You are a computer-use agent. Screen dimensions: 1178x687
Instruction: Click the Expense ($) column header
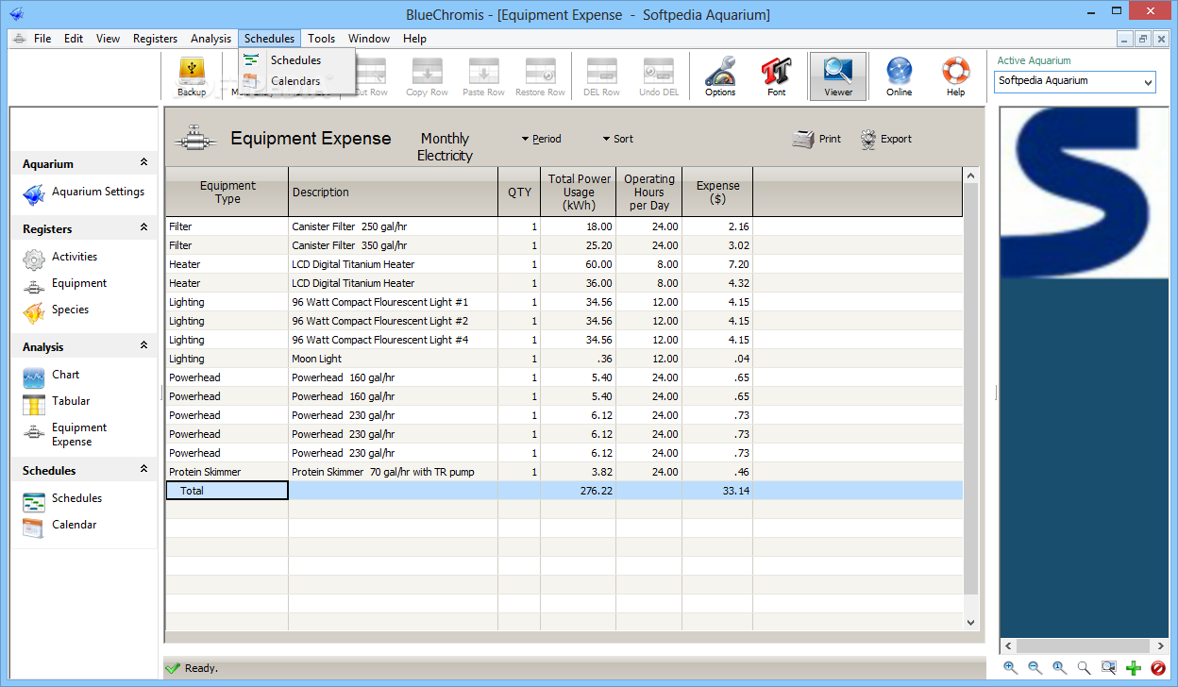coord(717,193)
